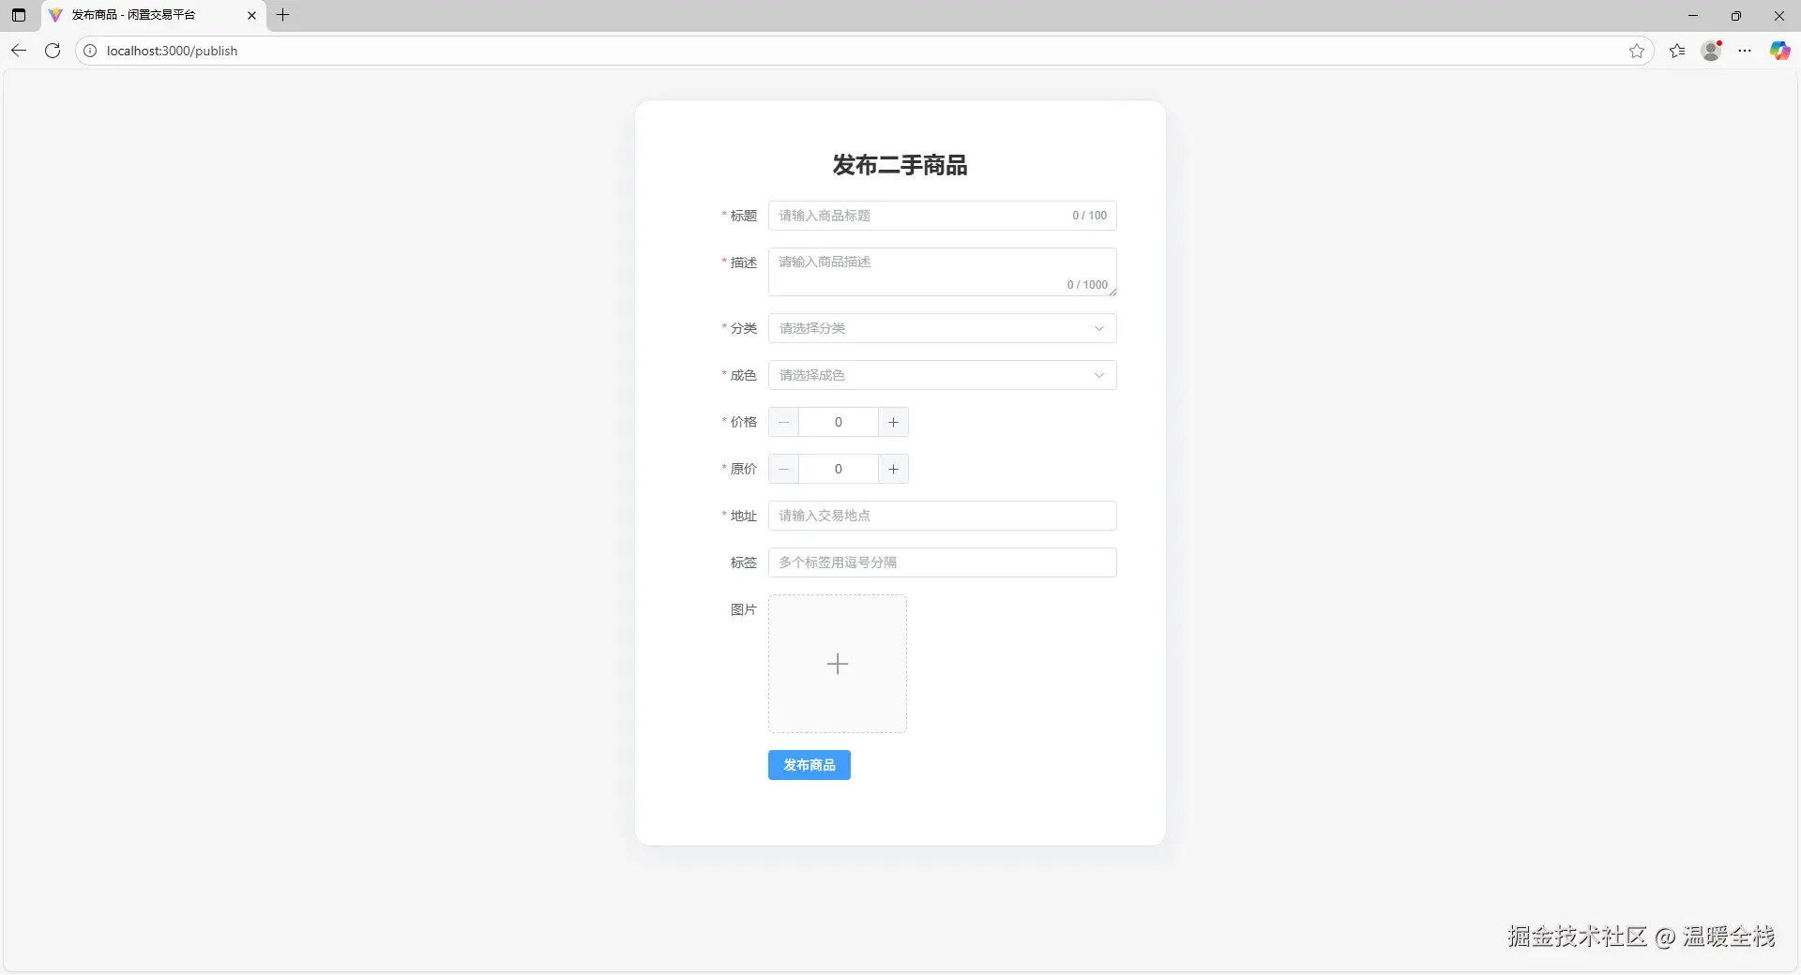View site information icon in address bar
Screen dimensions: 1801x975
[x=90, y=51]
